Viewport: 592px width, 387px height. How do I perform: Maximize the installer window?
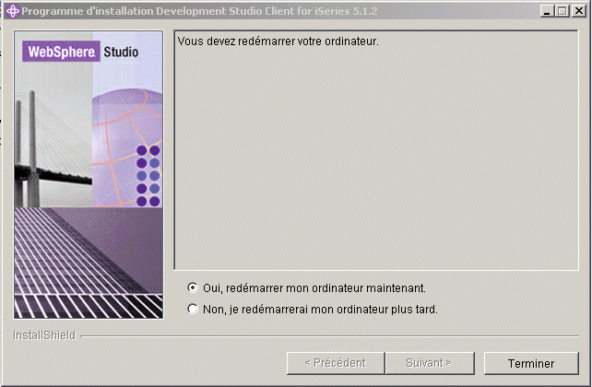click(562, 11)
